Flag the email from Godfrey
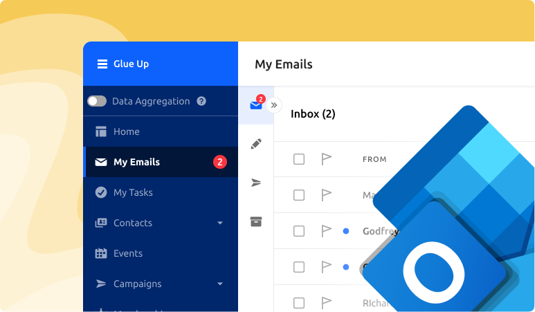This screenshot has height=312, width=535. point(327,231)
